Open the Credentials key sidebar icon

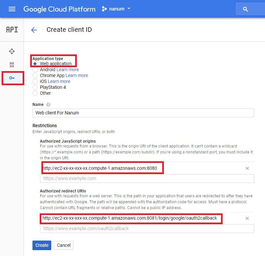click(x=12, y=78)
